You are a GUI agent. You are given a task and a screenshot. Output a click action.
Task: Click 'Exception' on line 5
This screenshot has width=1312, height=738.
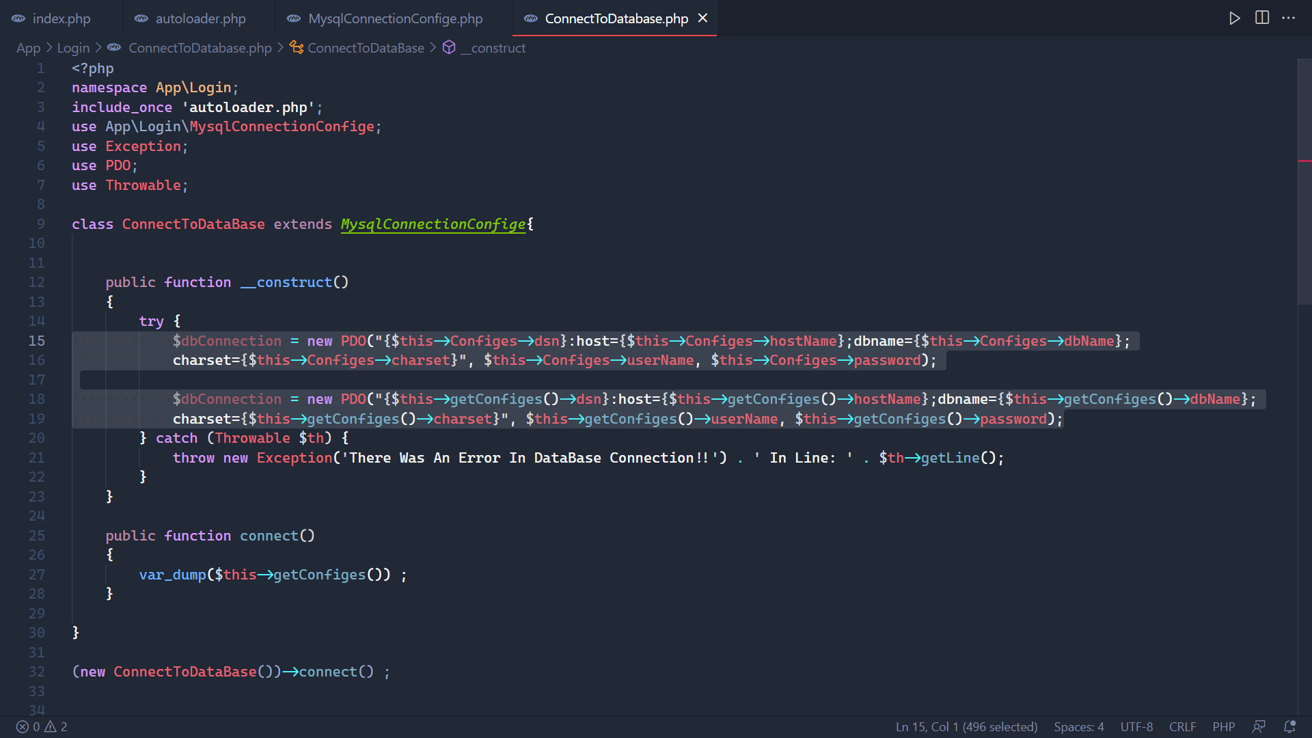pyautogui.click(x=143, y=146)
